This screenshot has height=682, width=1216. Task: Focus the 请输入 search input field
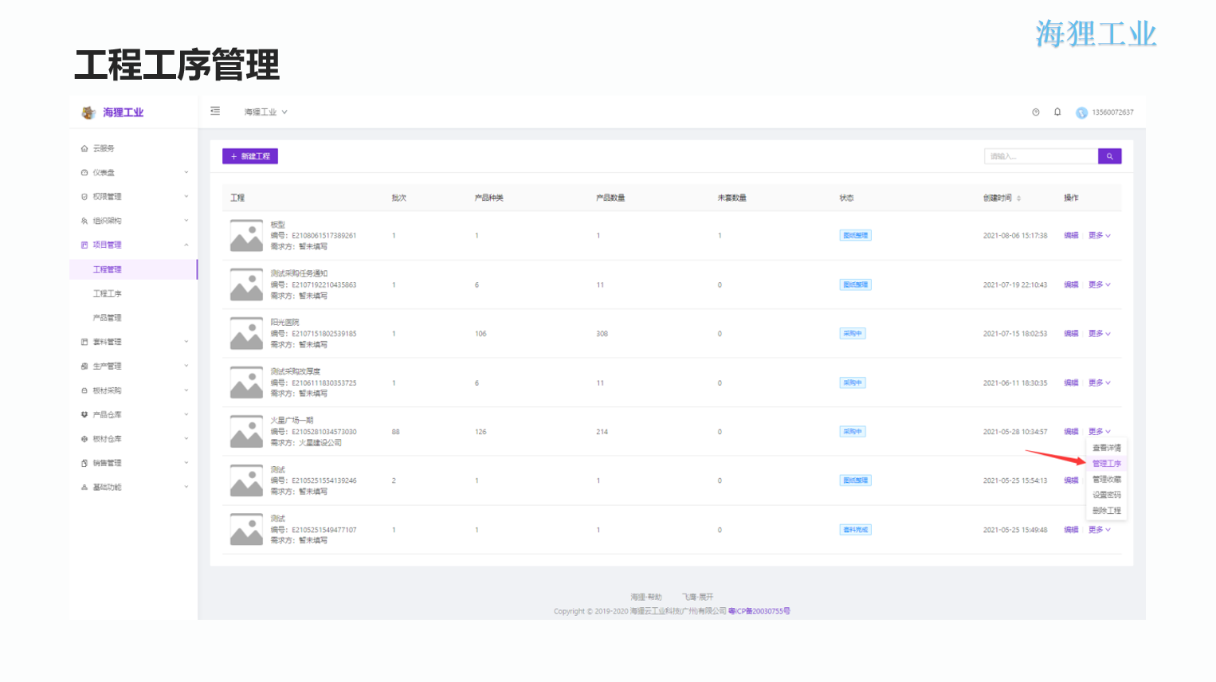1041,156
